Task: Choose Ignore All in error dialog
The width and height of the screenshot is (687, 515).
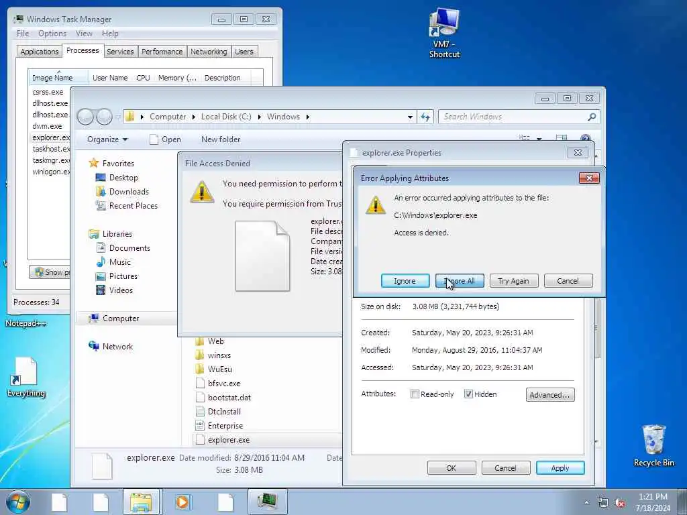Action: coord(460,281)
